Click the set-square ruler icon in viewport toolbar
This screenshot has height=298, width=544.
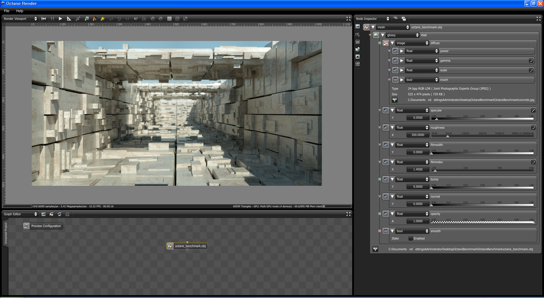click(69, 19)
